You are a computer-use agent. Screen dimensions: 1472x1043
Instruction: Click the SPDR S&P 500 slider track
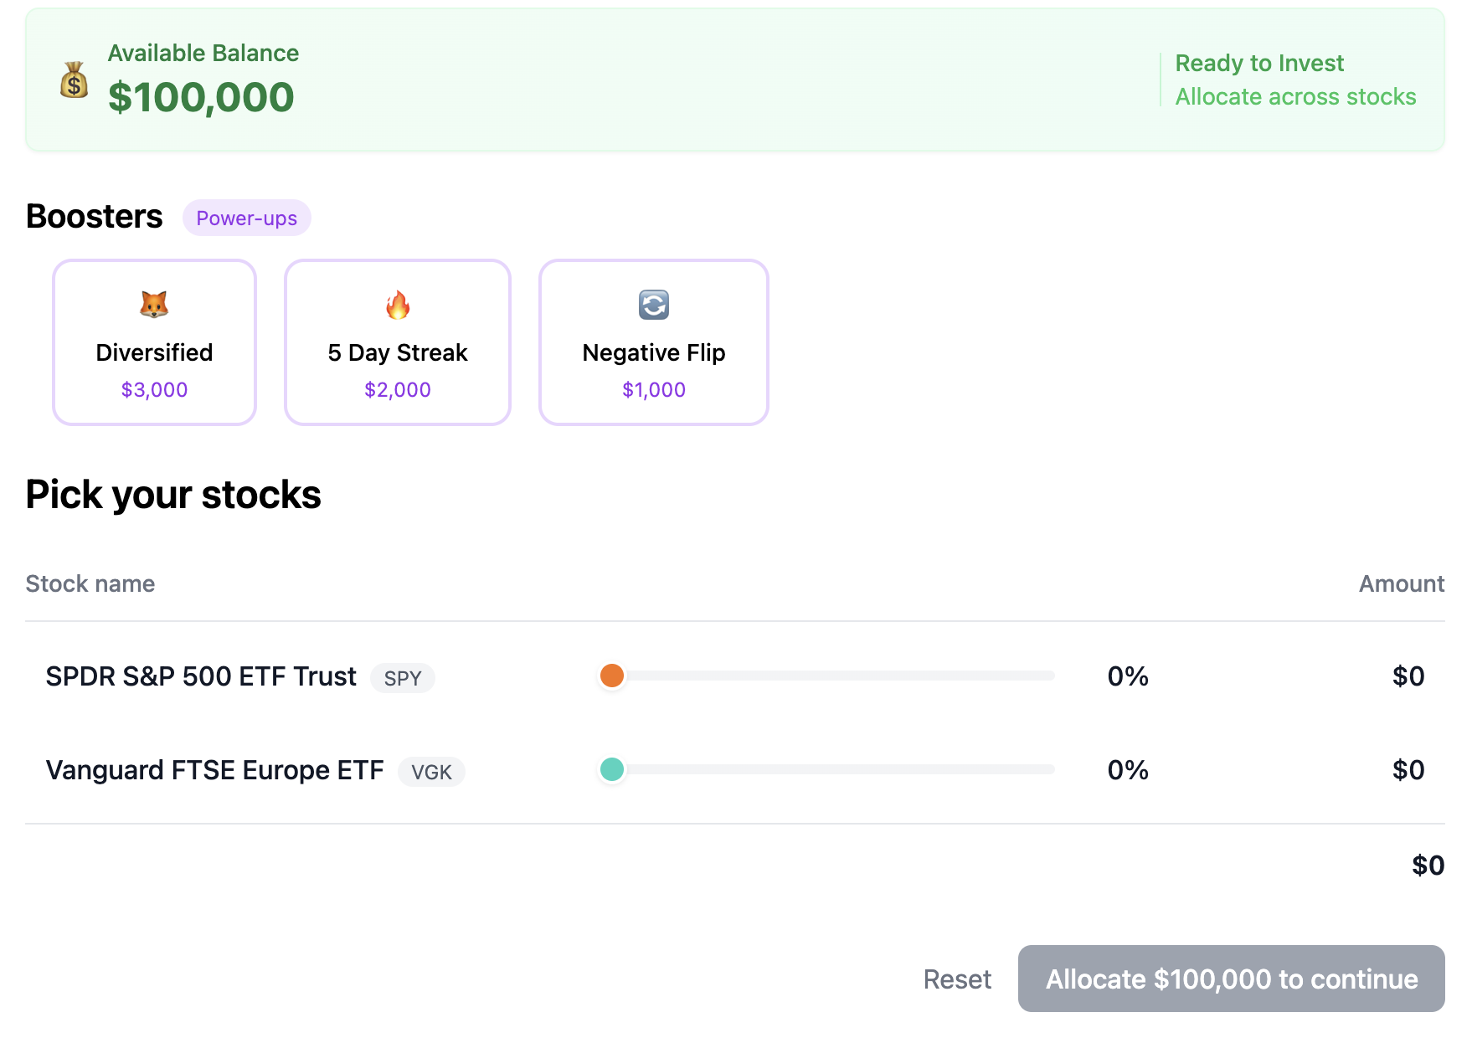837,676
